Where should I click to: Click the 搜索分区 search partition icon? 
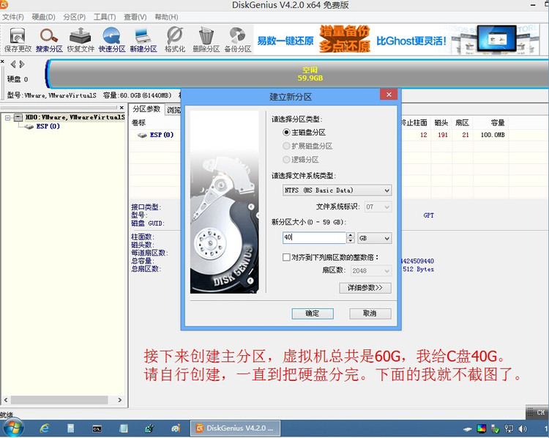click(x=49, y=39)
